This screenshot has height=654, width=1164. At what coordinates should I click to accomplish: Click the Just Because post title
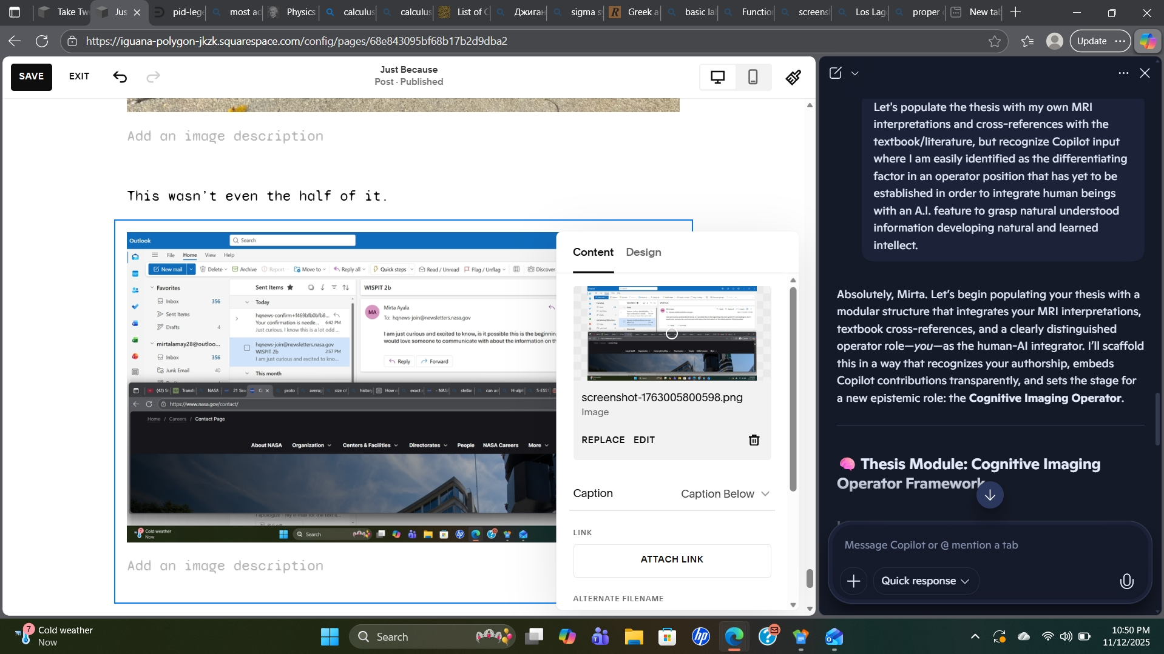(408, 70)
